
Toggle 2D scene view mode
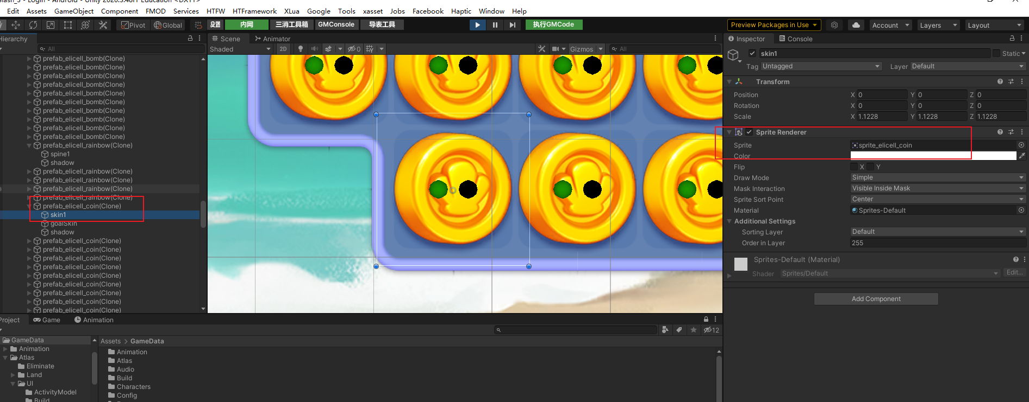tap(283, 49)
